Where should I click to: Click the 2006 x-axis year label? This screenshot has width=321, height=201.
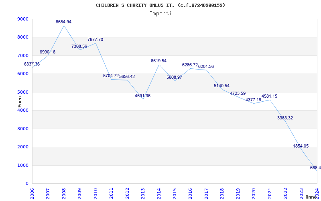[x=32, y=194]
